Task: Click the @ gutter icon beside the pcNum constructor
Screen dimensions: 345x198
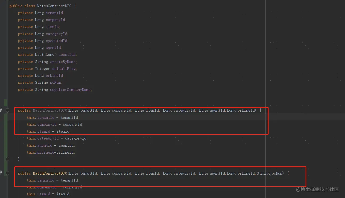Action: coord(1,172)
